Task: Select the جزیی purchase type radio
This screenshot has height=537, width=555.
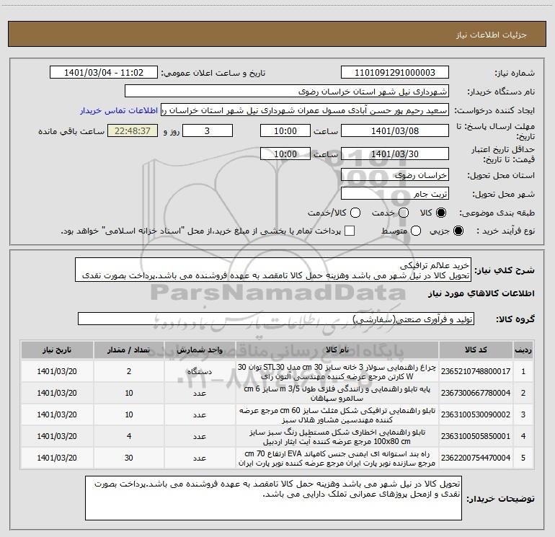Action: point(458,231)
